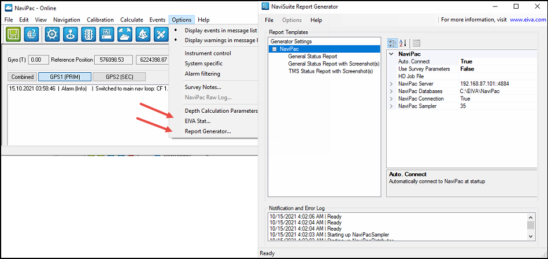Viewport: 548px width, 259px height.
Task: Open Alarm filtering from Options menu
Action: point(202,74)
